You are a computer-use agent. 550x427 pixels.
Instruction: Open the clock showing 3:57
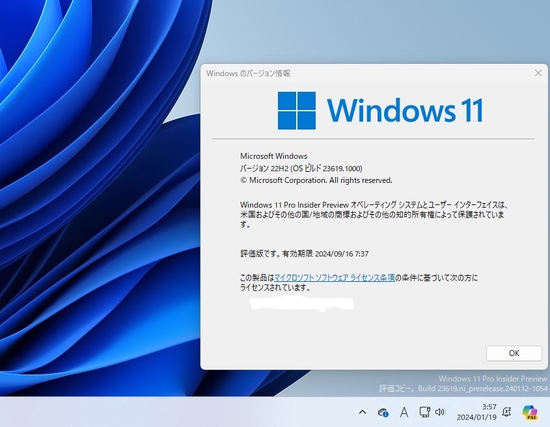489,407
